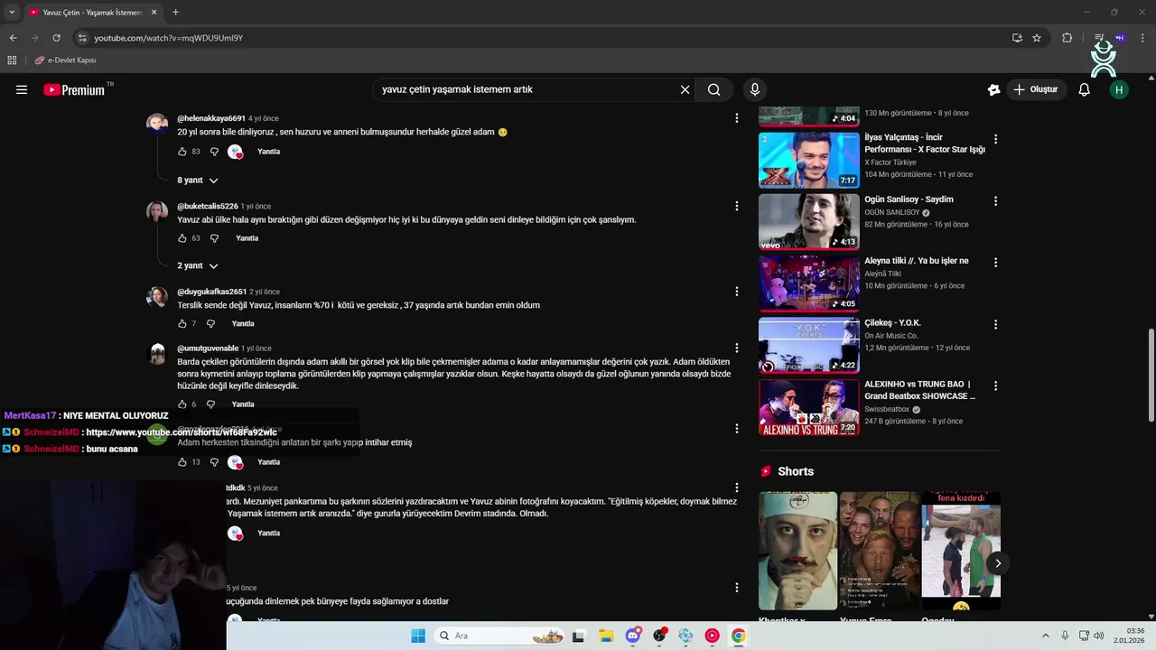Open the ALEXINHO vs TRUNG BAO thumbnail
Screen dimensions: 1156x650
coord(808,407)
